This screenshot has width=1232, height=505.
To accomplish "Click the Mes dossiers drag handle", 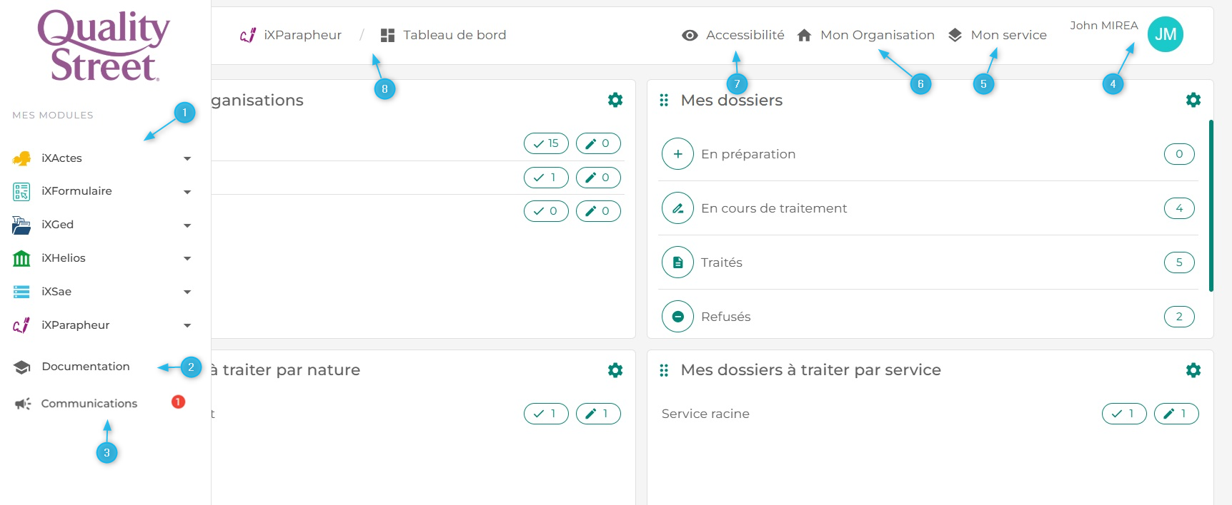I will 664,100.
